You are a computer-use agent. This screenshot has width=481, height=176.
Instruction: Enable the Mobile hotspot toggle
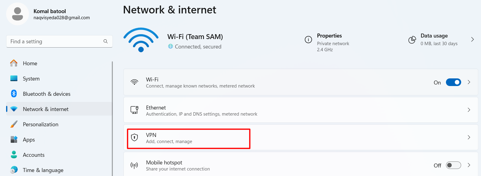click(453, 165)
